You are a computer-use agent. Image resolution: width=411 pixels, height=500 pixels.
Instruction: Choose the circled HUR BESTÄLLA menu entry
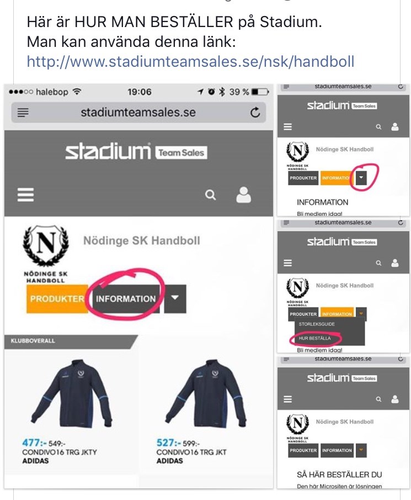[x=314, y=338]
